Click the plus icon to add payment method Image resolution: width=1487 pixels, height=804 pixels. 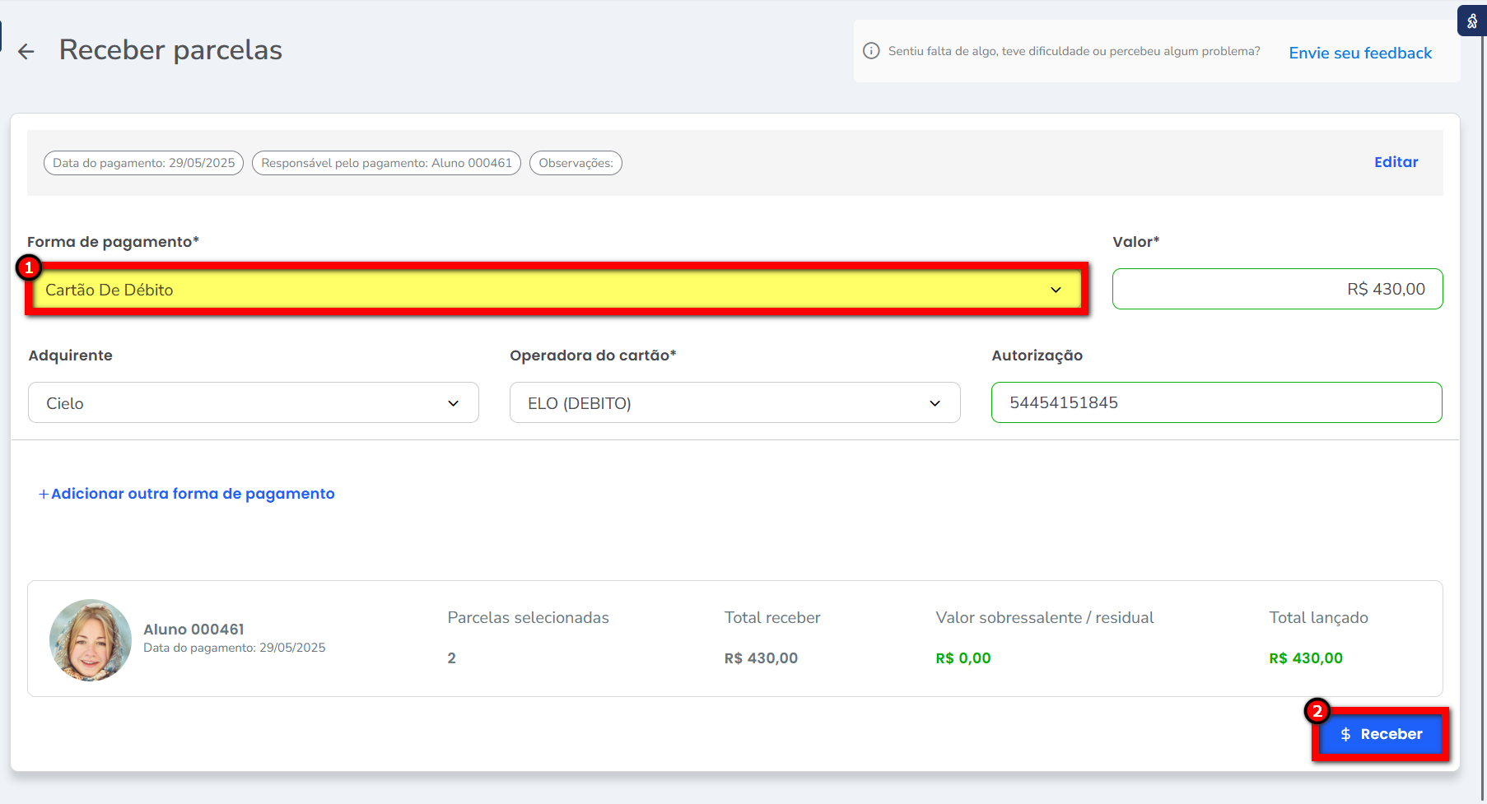click(x=44, y=494)
